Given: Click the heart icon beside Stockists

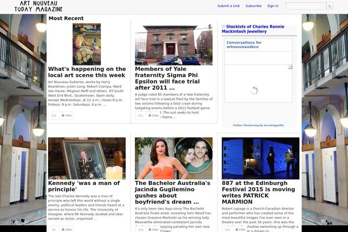Looking at the screenshot, I should pyautogui.click(x=223, y=27).
